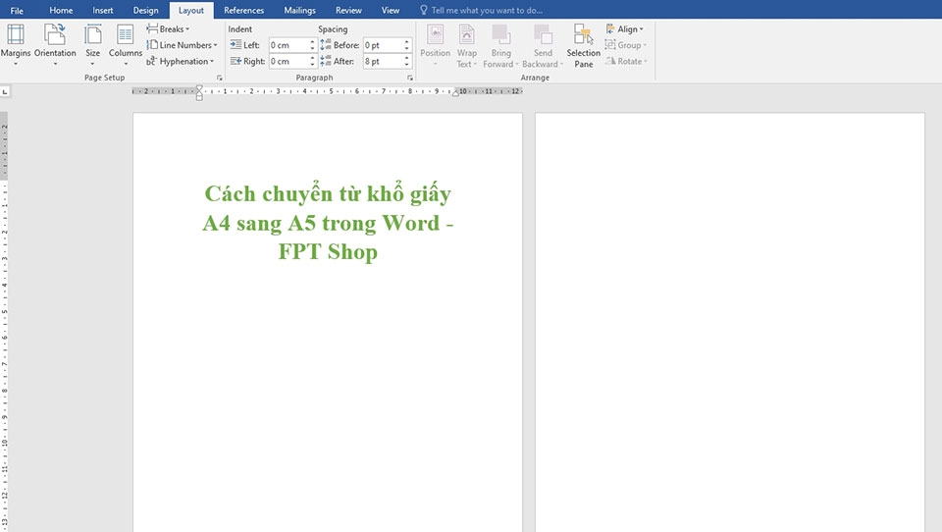Click the Spacing After field
Screen dimensions: 942x532
pos(383,61)
